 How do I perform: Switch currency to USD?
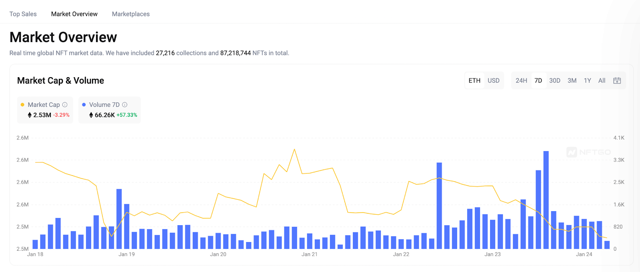(x=493, y=80)
